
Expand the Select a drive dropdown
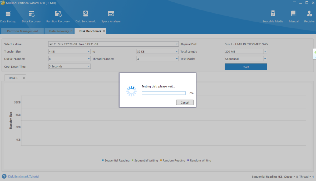click(177, 44)
